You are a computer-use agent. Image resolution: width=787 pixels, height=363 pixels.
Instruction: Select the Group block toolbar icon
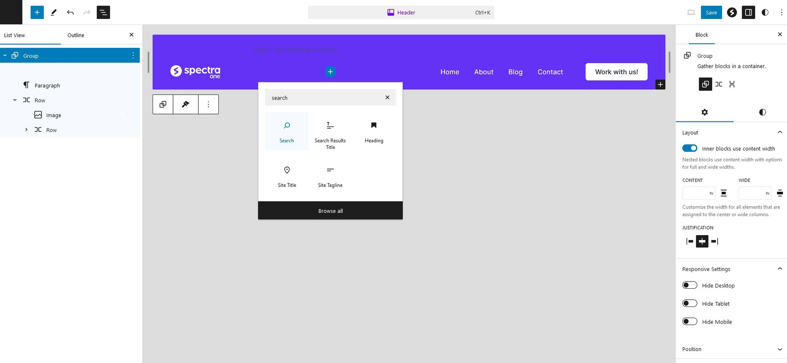click(x=163, y=104)
